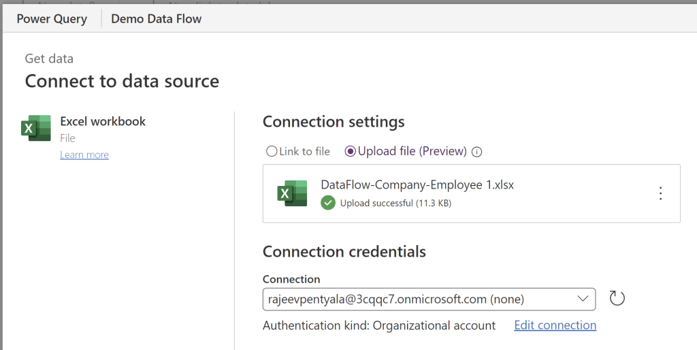Click the info icon beside Upload file (Preview)
The height and width of the screenshot is (350, 697).
click(476, 152)
